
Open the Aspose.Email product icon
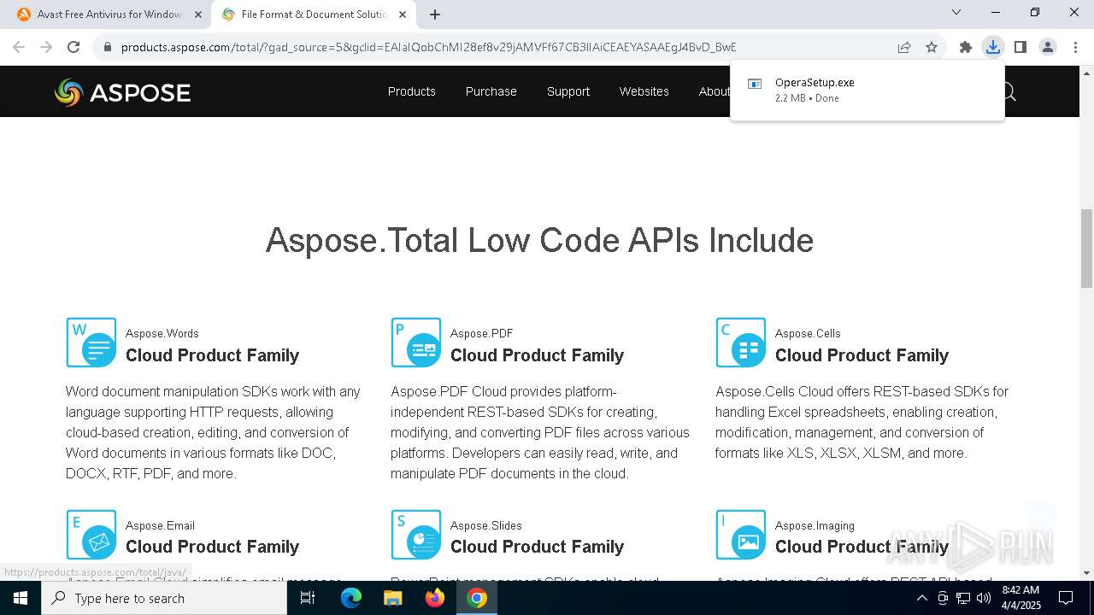click(91, 535)
